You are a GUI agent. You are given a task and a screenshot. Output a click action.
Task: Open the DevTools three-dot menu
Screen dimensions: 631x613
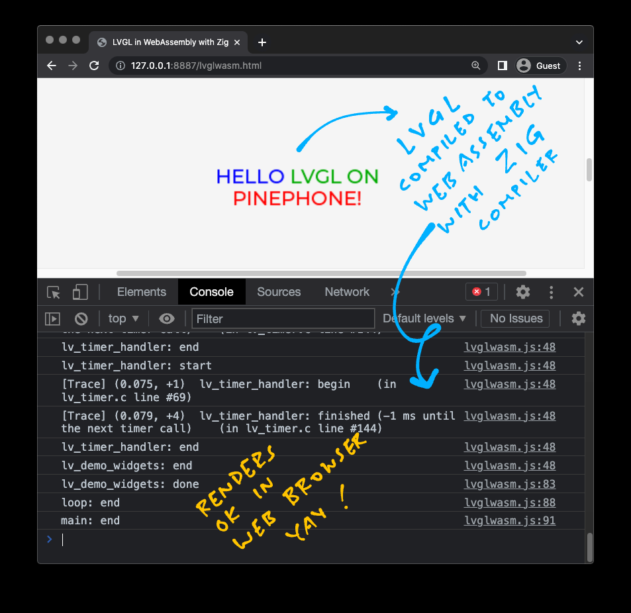click(551, 292)
